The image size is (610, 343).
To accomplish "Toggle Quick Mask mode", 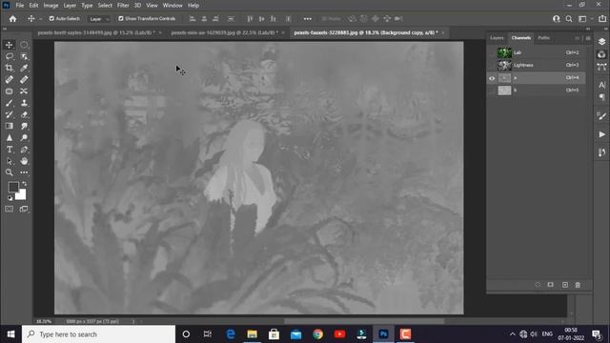I will (10, 210).
